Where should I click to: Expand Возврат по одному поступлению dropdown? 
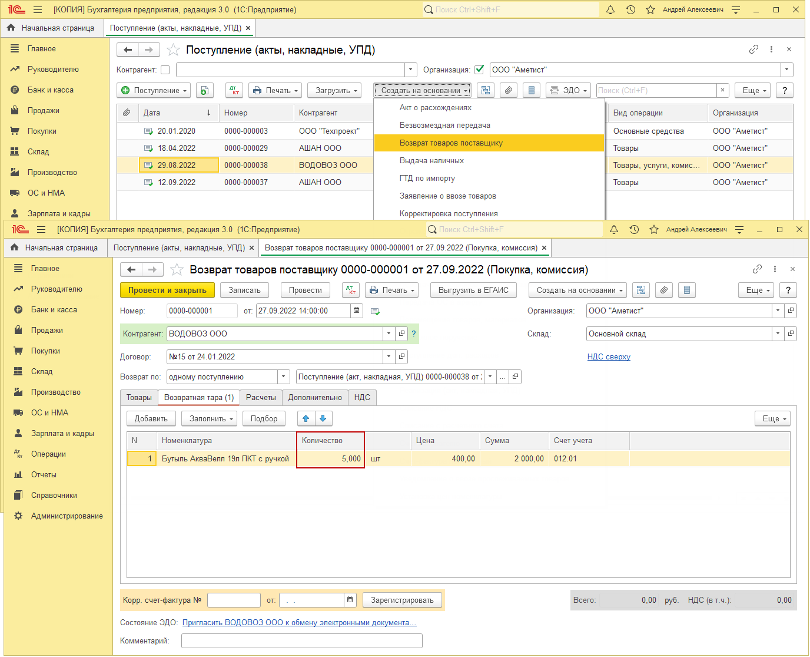pyautogui.click(x=284, y=377)
